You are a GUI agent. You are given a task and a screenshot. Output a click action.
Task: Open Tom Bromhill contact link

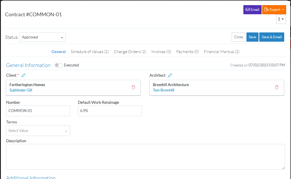point(163,90)
